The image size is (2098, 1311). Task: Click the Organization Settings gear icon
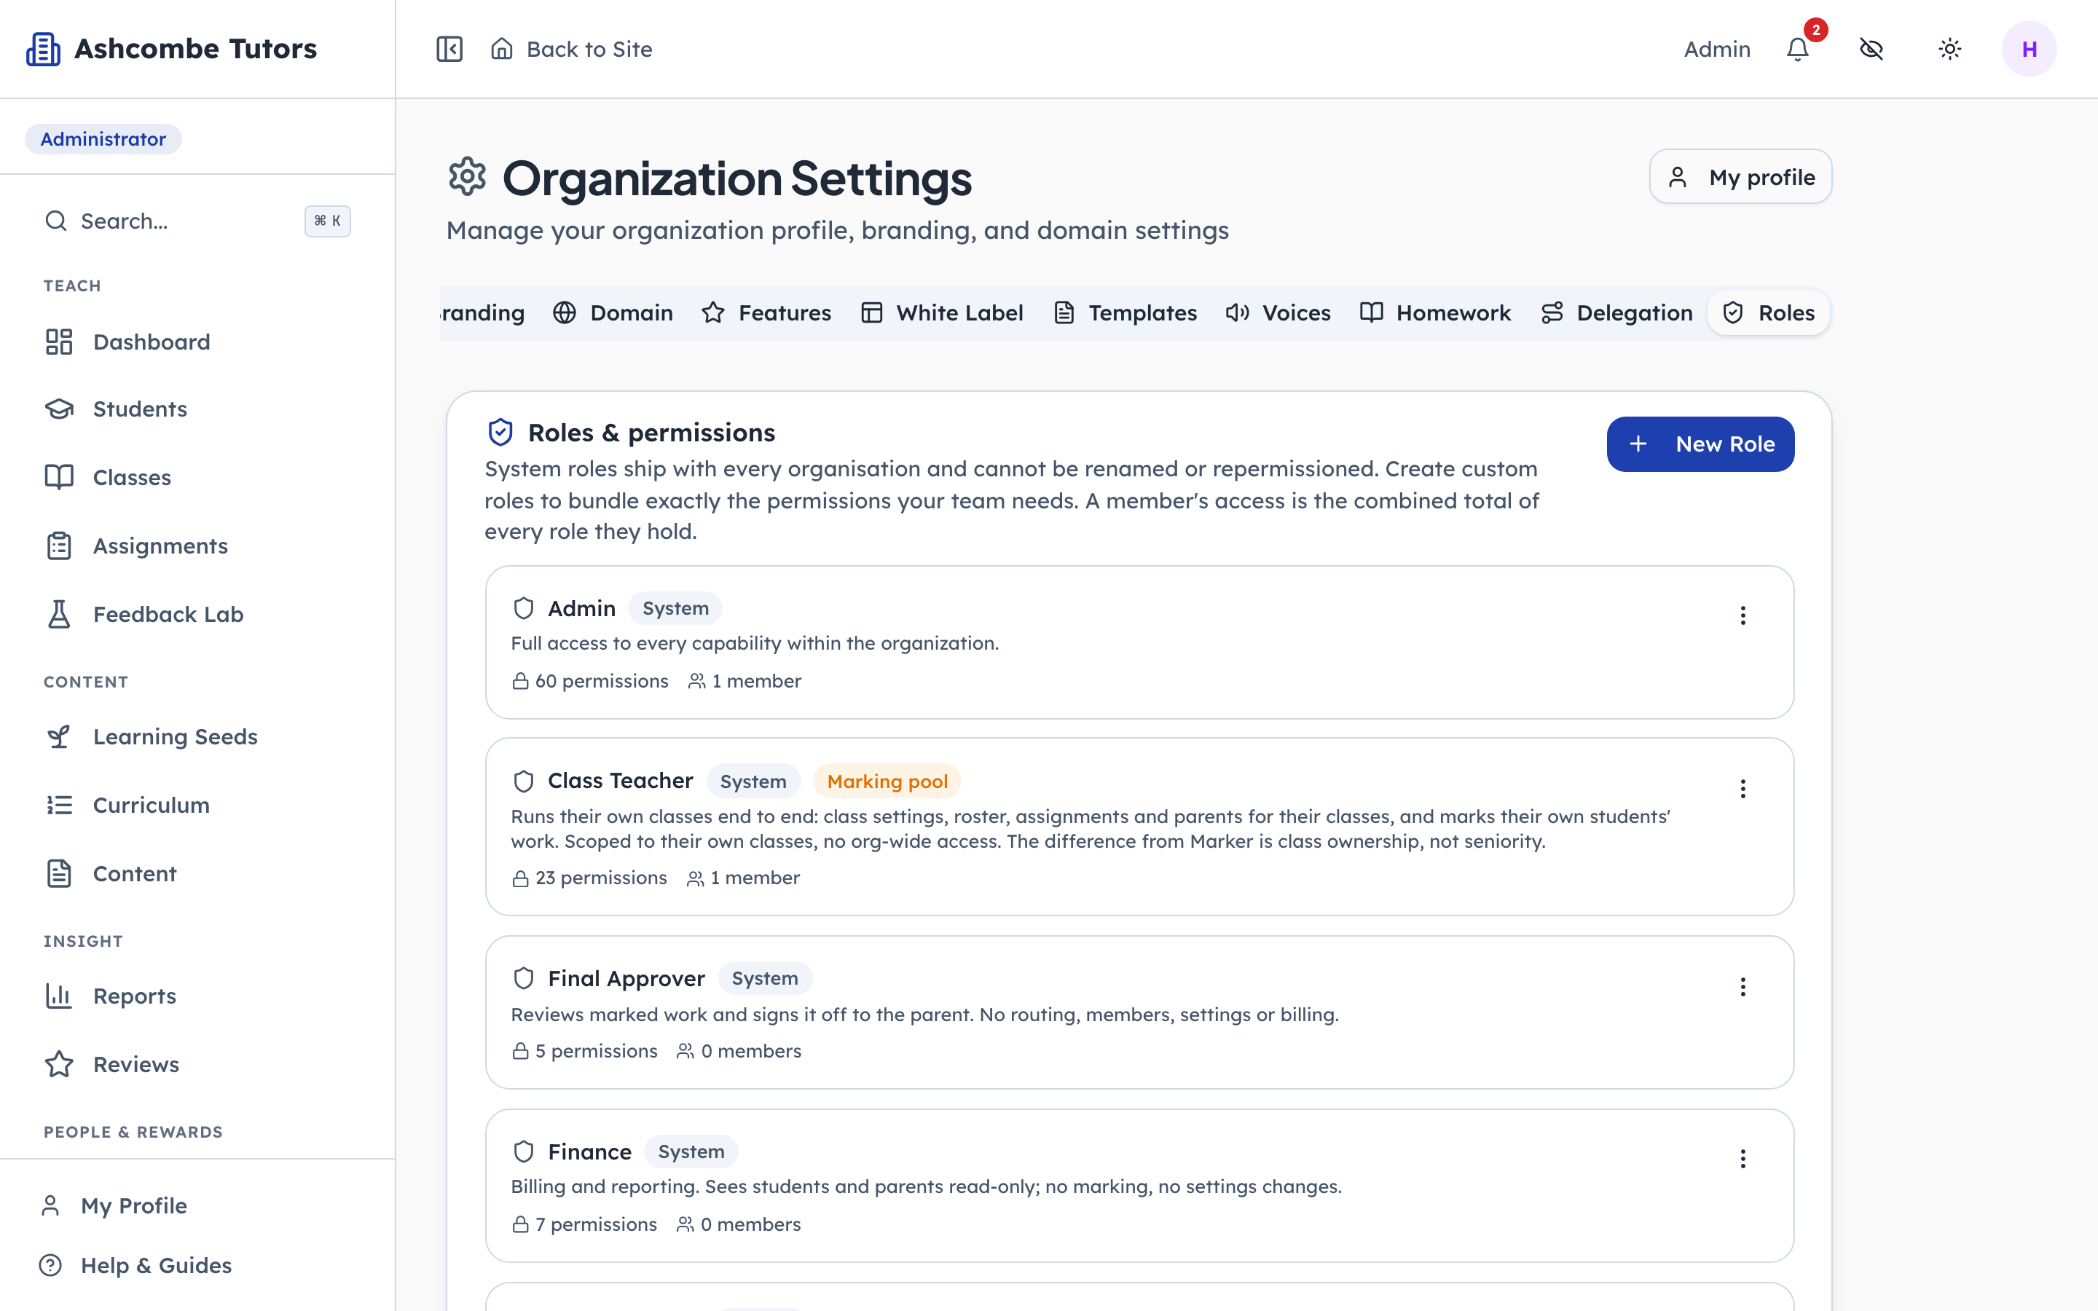(467, 177)
